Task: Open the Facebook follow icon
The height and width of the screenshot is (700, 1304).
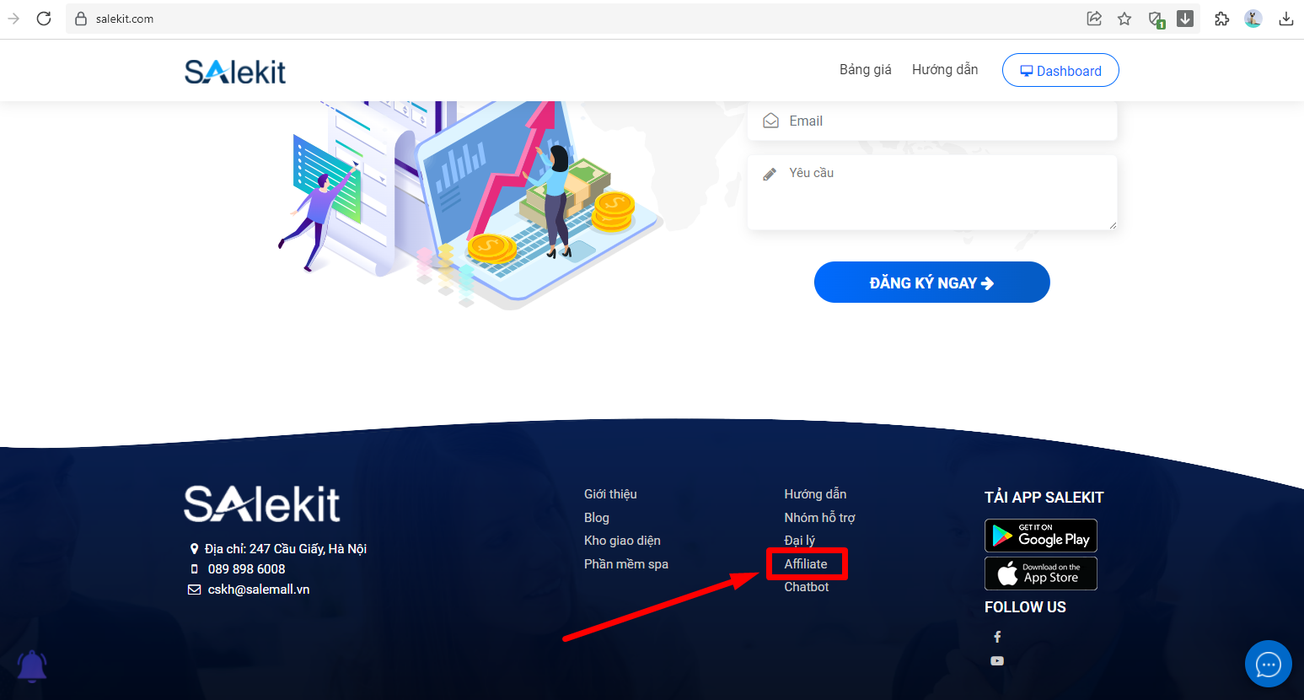Action: 997,637
